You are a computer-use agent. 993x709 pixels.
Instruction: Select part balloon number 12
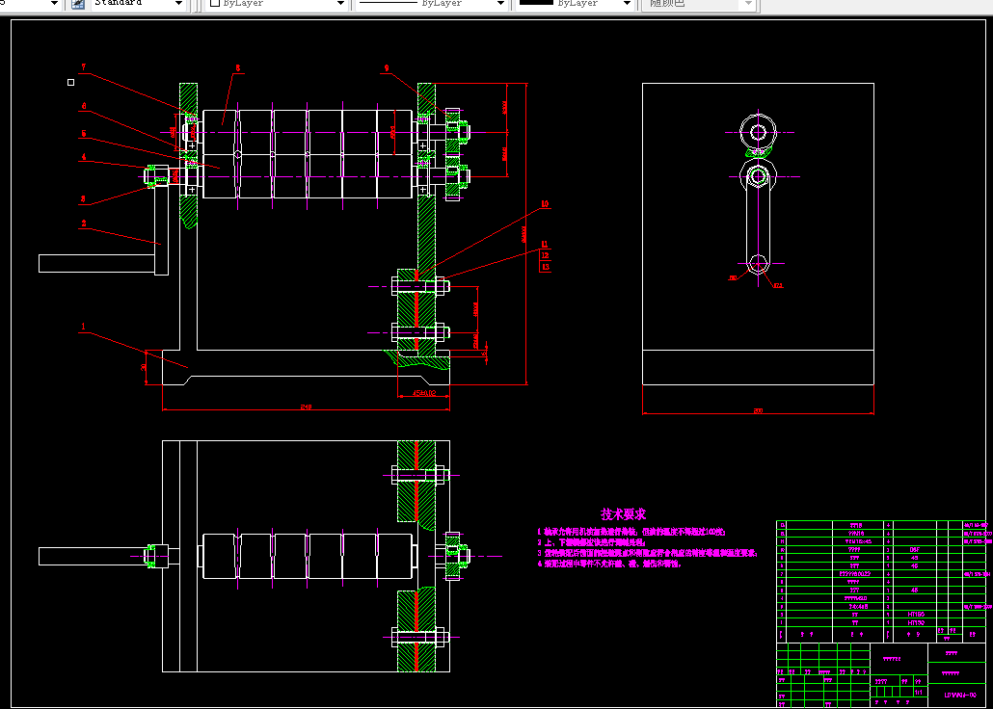[x=545, y=255]
